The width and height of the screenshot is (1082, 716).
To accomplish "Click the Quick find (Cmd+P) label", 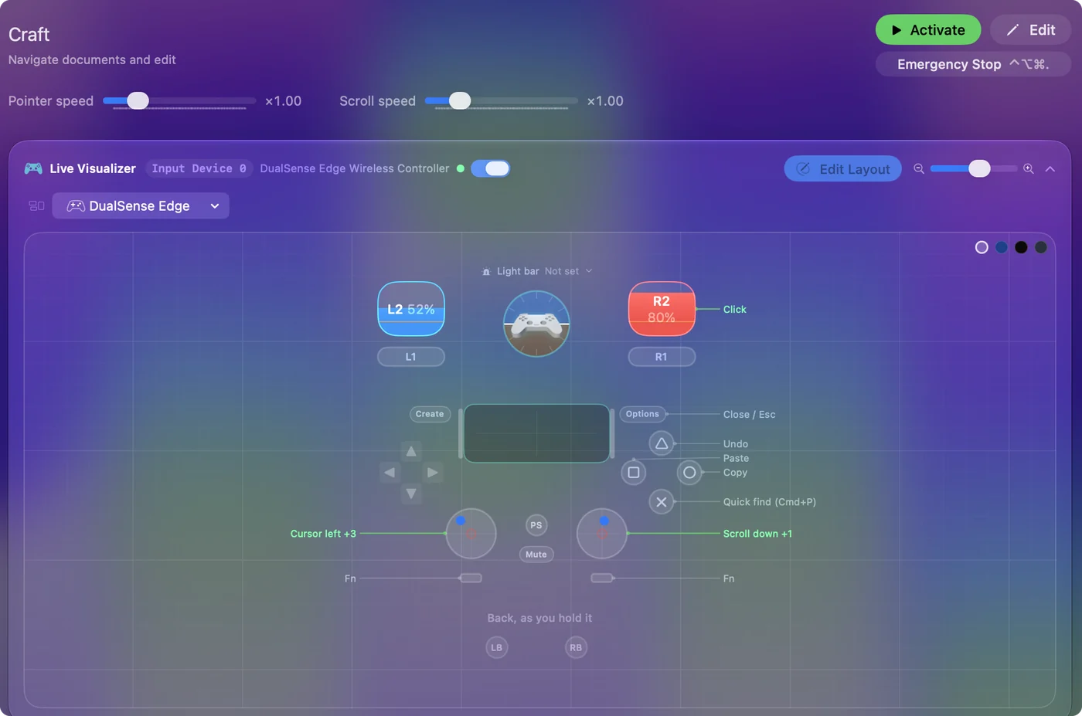I will [770, 502].
